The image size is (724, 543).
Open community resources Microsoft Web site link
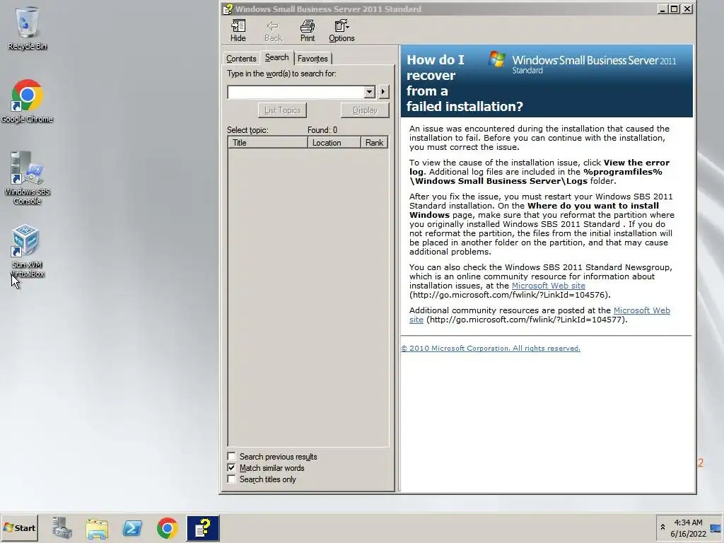(x=641, y=311)
